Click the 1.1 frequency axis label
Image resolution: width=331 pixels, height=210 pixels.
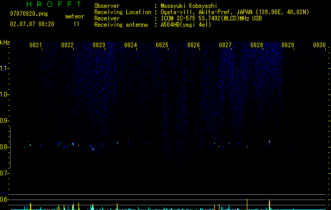point(4,68)
